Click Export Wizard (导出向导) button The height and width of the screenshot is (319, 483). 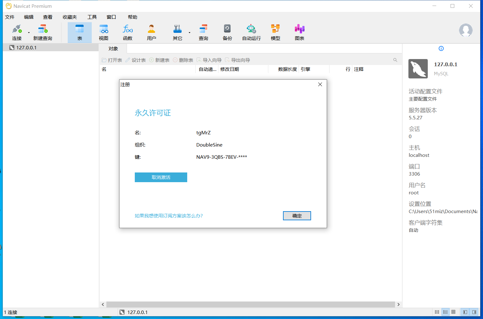point(237,60)
